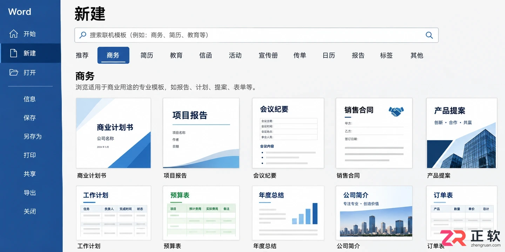This screenshot has width=505, height=252.
Task: Open the 公司简介 template thumbnail
Action: coord(374,213)
